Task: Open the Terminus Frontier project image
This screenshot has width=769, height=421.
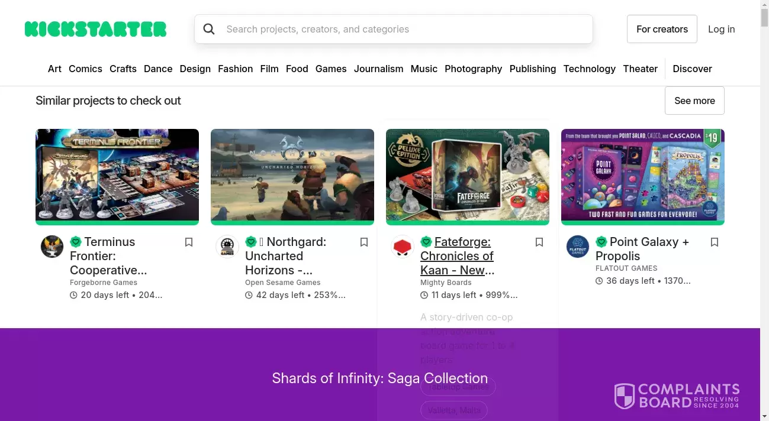Action: pyautogui.click(x=117, y=175)
